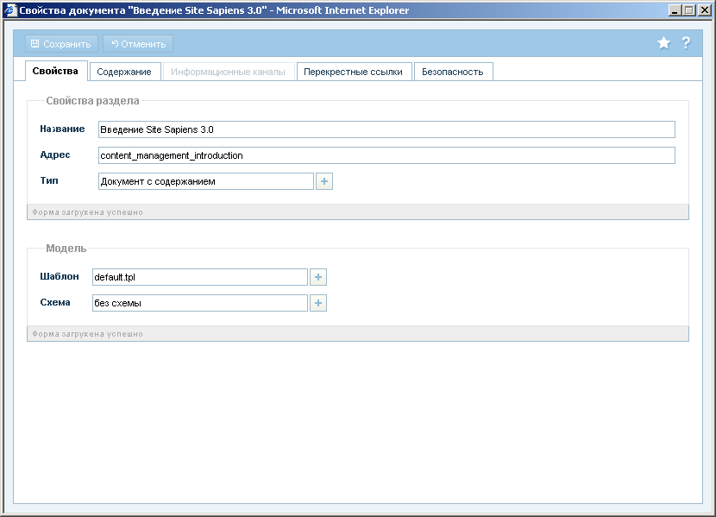Viewport: 716px width, 517px height.
Task: Click the plus icon beside Шаблон field
Action: click(318, 277)
